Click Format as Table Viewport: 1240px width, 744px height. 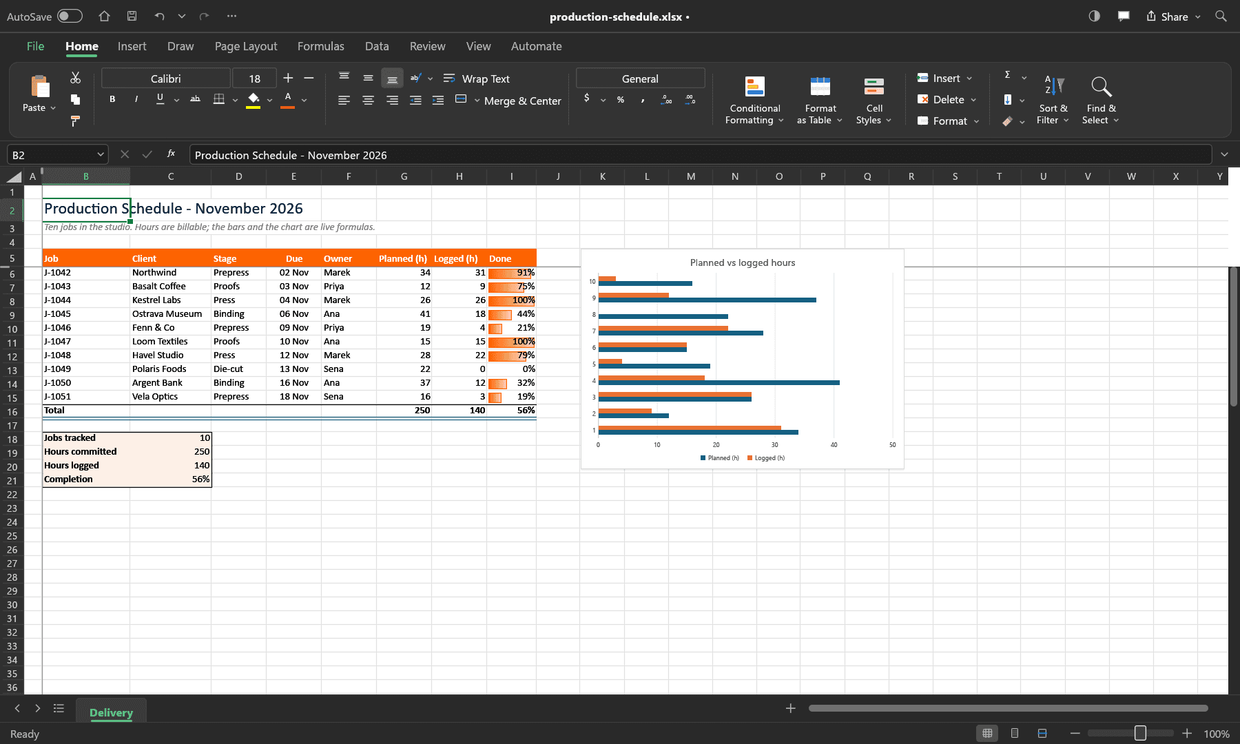820,101
